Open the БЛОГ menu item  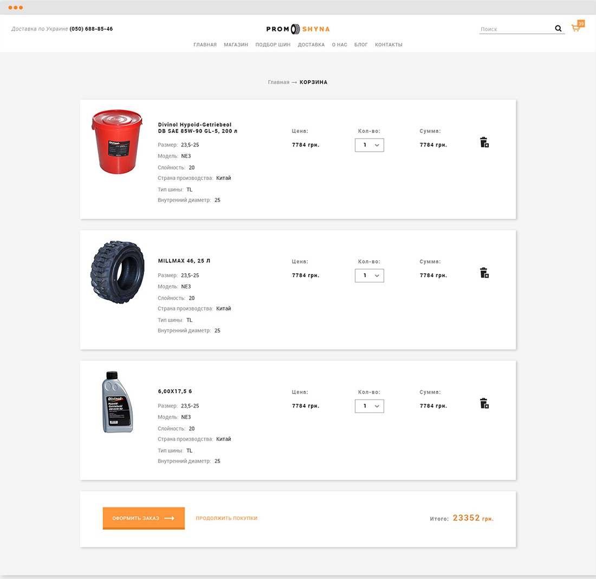(361, 44)
